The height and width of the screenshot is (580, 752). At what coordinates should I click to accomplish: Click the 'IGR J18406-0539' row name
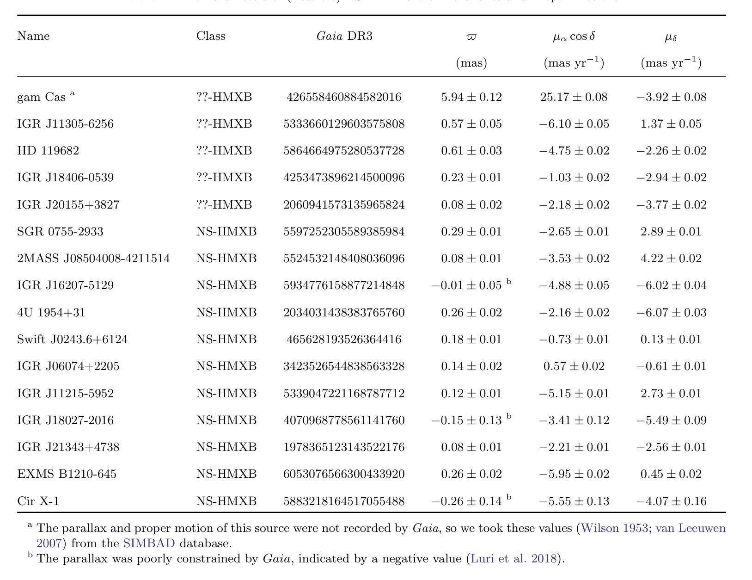pos(65,178)
